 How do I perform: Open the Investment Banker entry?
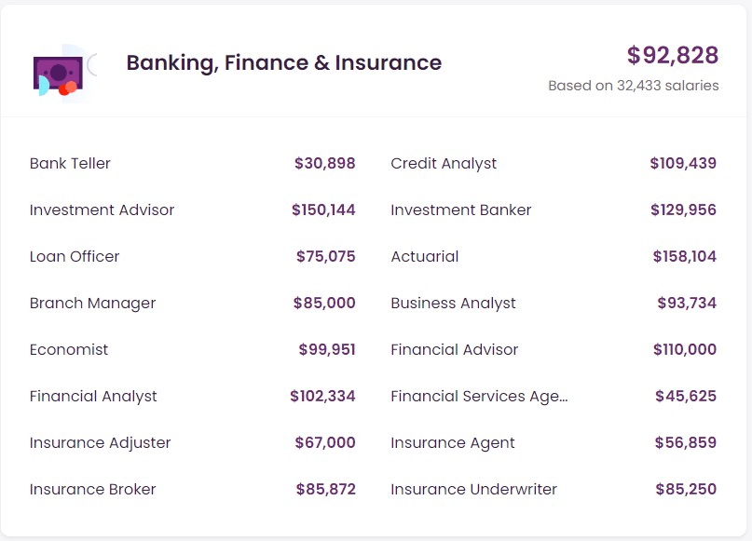tap(460, 210)
